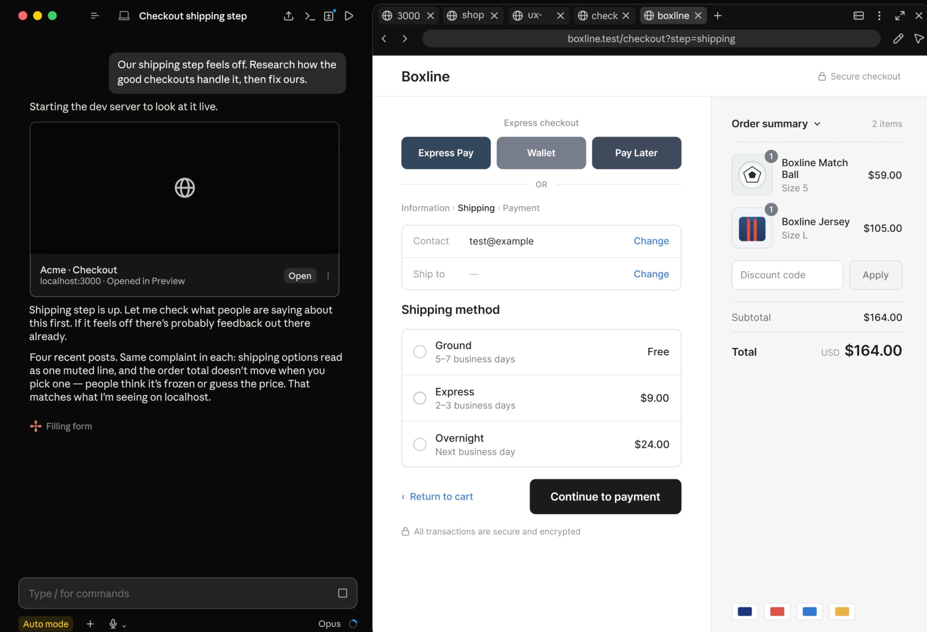The image size is (927, 632).
Task: Open a new browser tab
Action: point(718,16)
